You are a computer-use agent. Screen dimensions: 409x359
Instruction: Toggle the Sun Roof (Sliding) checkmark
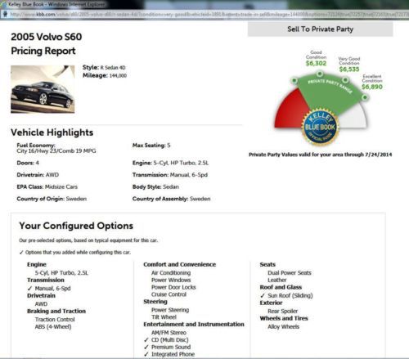click(263, 295)
